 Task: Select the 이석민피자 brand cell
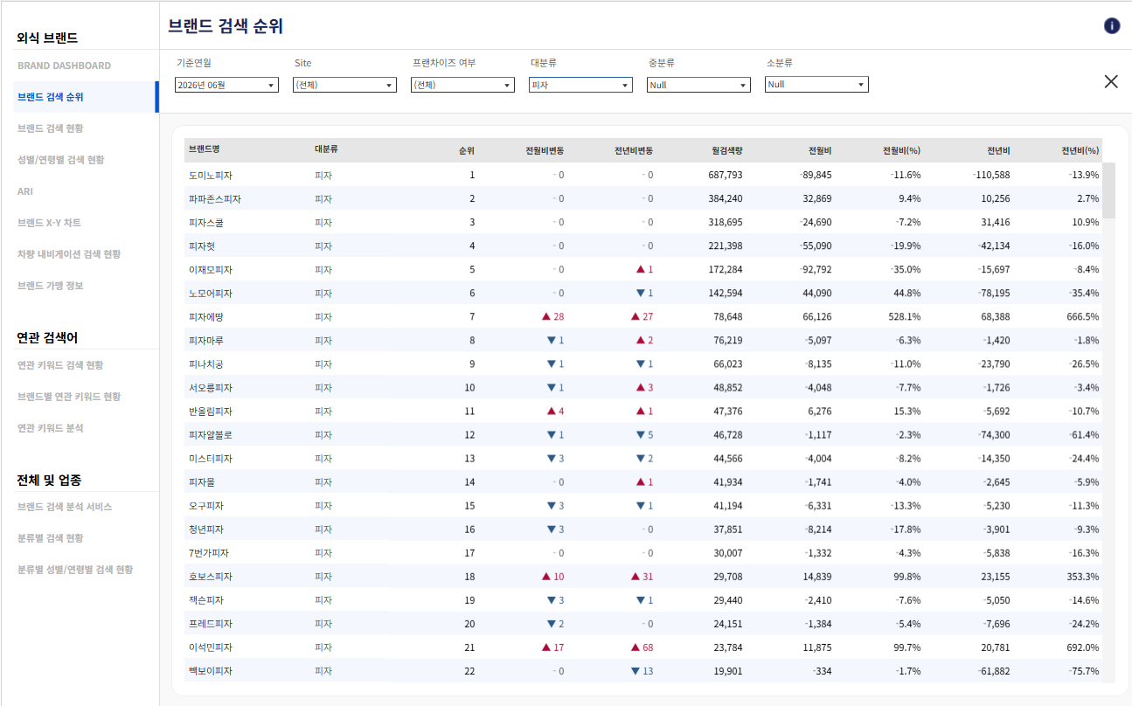click(210, 647)
